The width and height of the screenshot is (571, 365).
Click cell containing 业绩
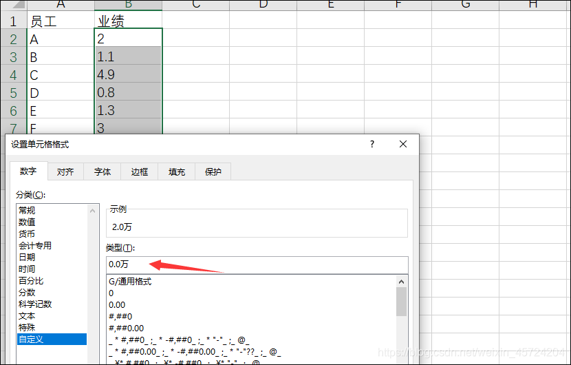128,21
